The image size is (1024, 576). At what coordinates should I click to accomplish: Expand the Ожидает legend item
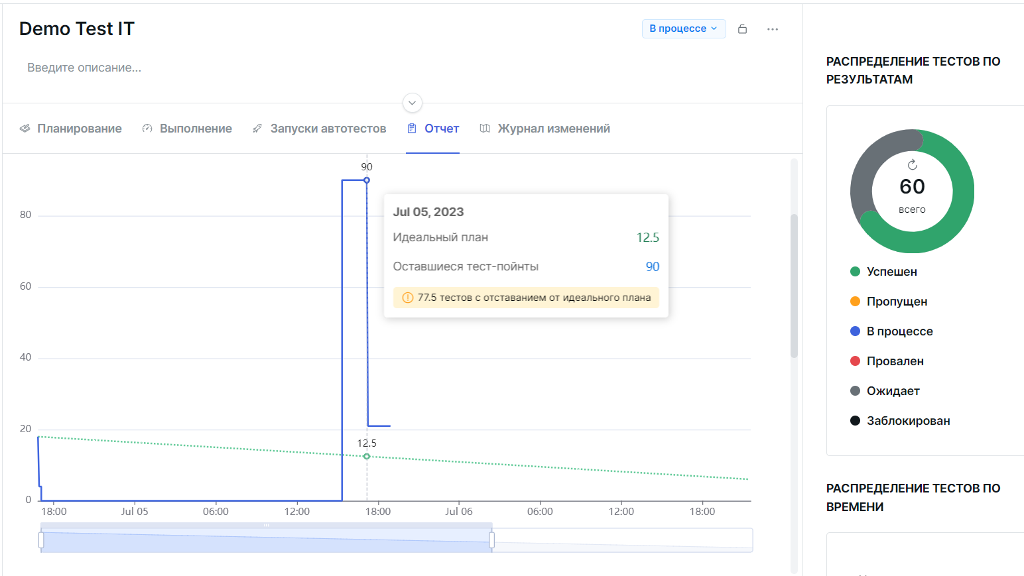tap(893, 390)
